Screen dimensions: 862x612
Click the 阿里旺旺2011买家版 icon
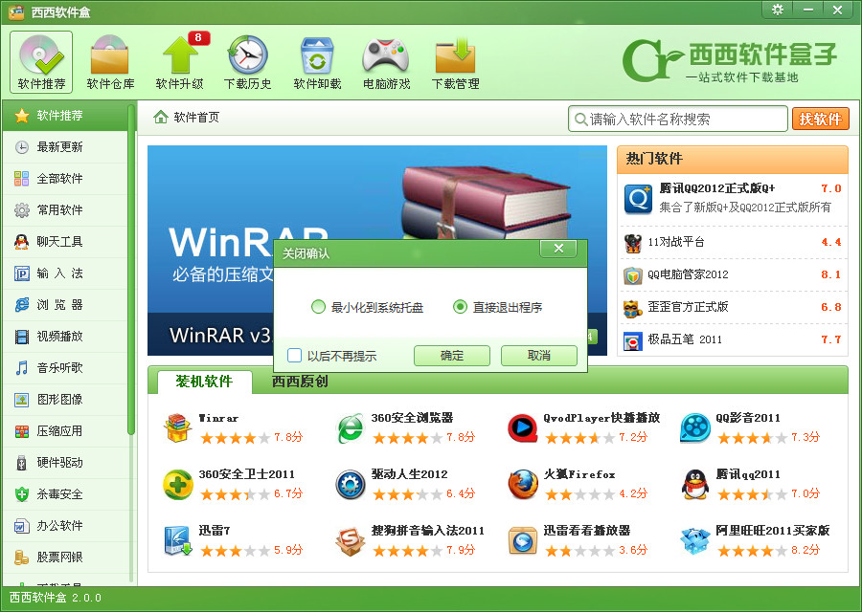pos(695,540)
